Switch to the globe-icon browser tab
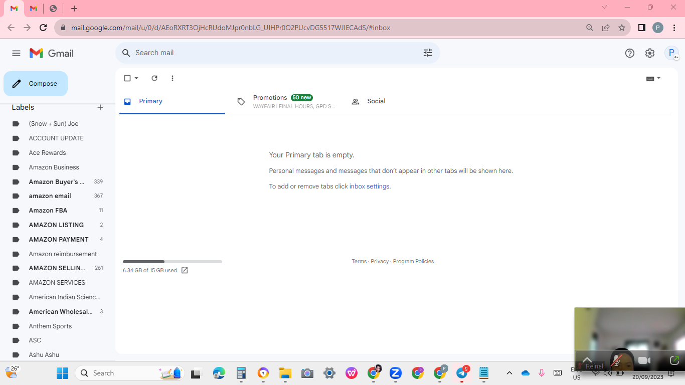The width and height of the screenshot is (685, 385). point(53,9)
